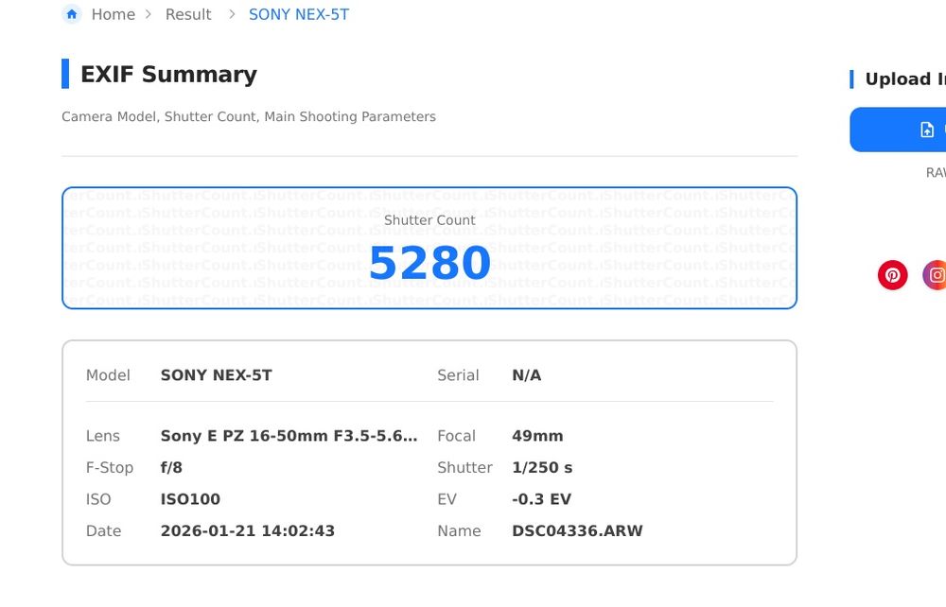Click the EXIF Summary heading
Screen dimensions: 946x607
(168, 75)
